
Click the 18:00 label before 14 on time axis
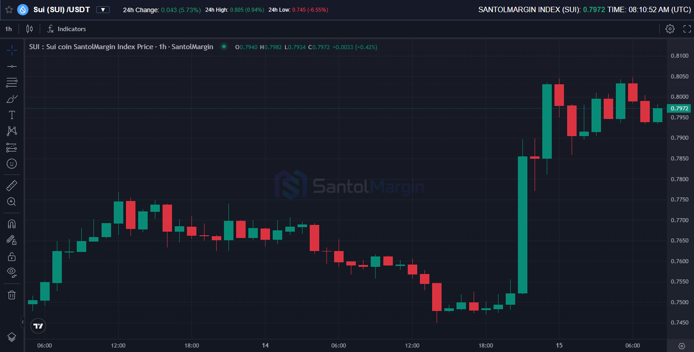point(191,346)
